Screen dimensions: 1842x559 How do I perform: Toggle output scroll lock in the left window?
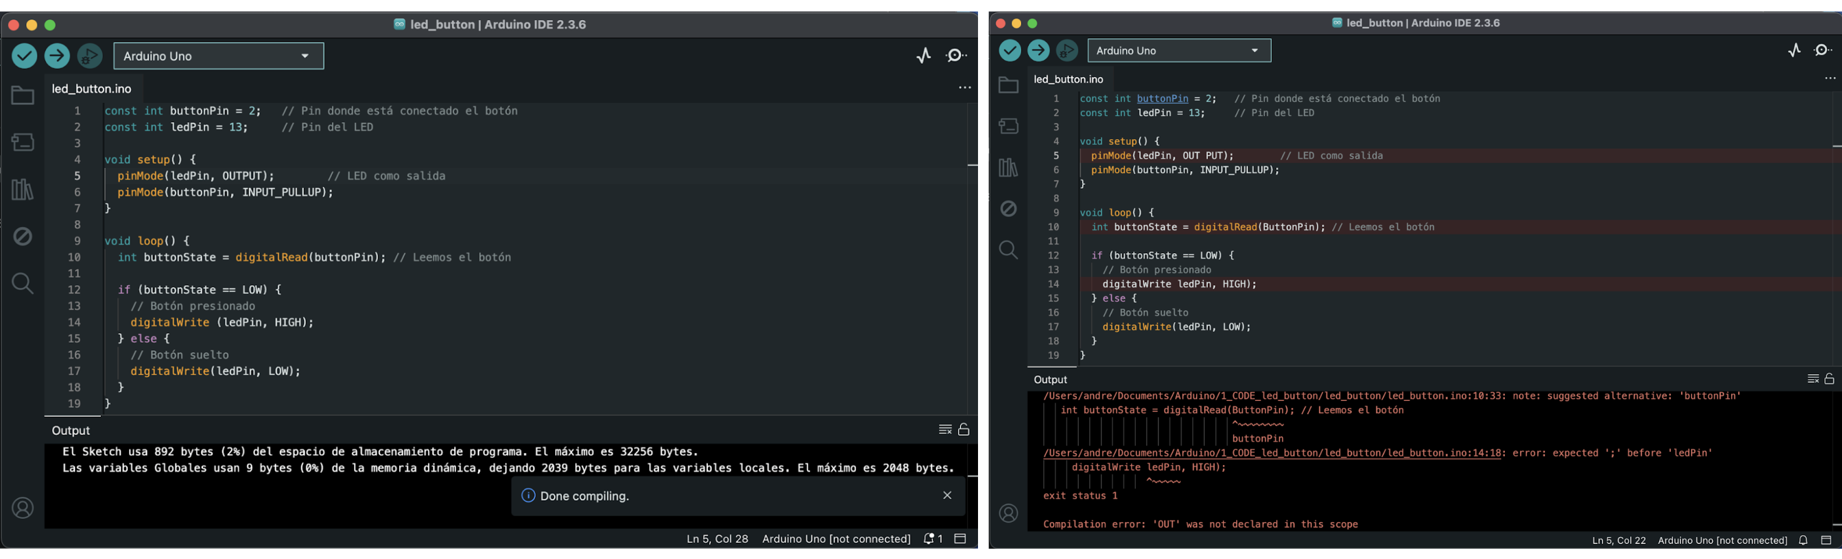coord(964,430)
